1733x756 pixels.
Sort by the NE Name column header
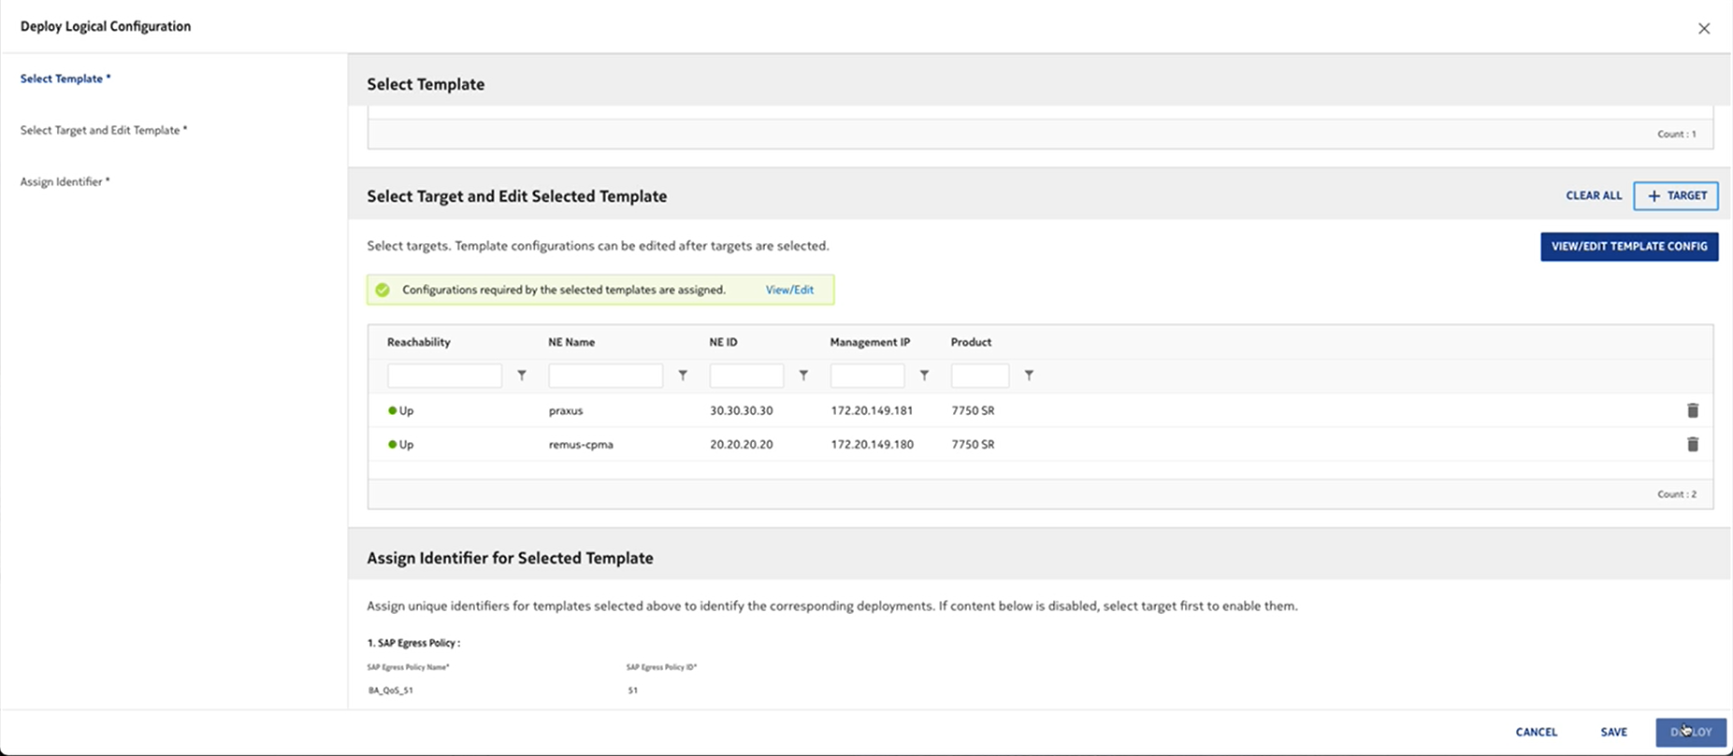571,342
